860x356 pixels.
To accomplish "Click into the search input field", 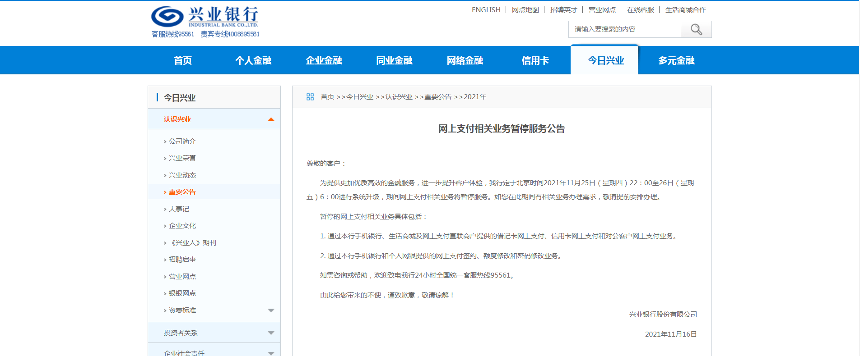I will point(624,30).
